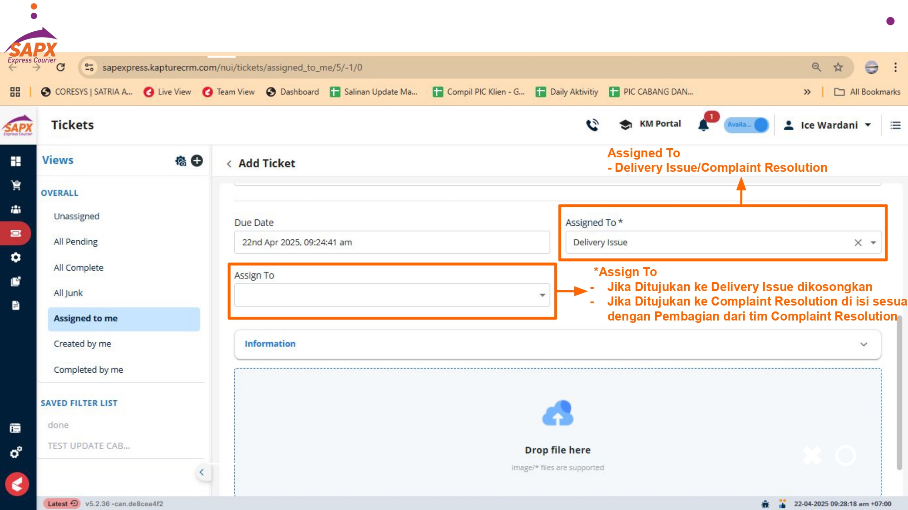Viewport: 908px width, 510px height.
Task: Select the All Complete view
Action: pos(79,267)
